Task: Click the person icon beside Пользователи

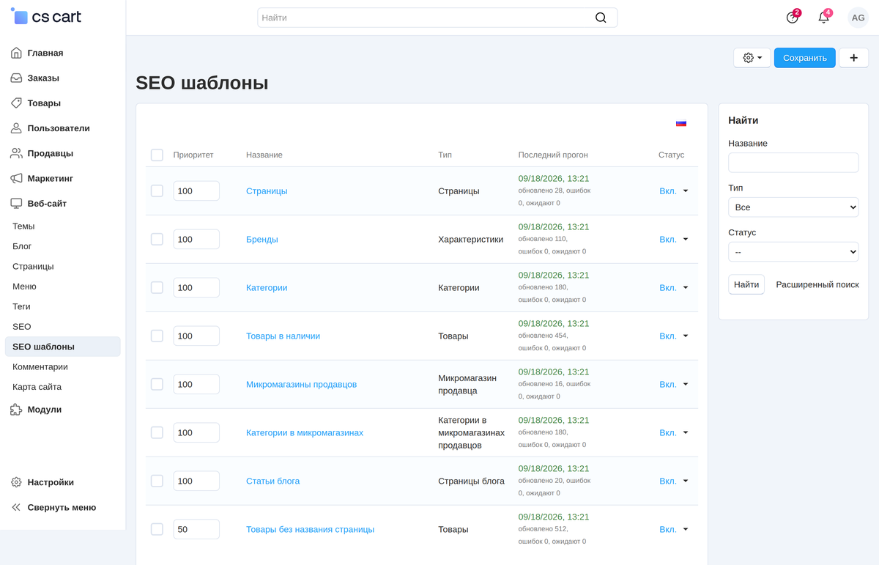Action: [x=16, y=128]
